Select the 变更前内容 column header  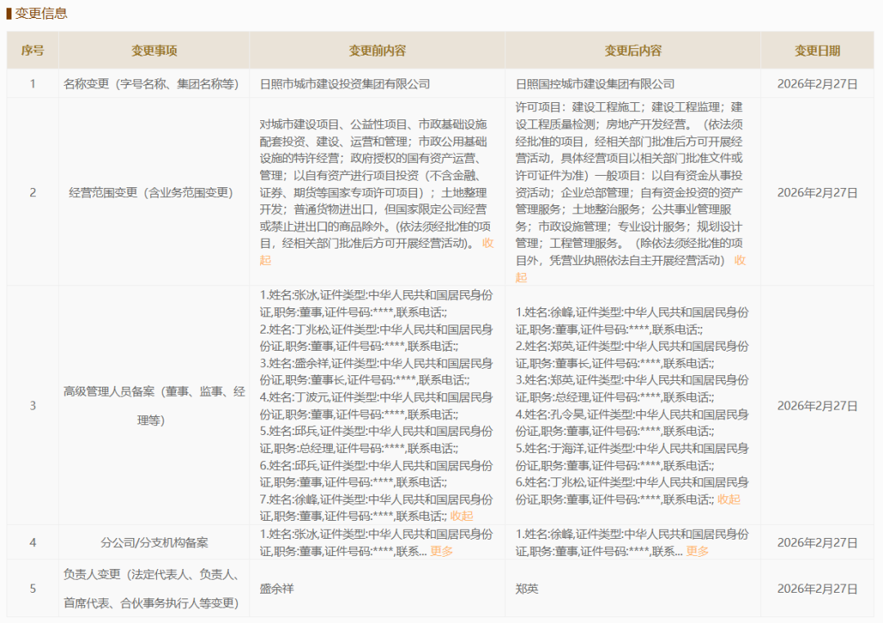[379, 50]
